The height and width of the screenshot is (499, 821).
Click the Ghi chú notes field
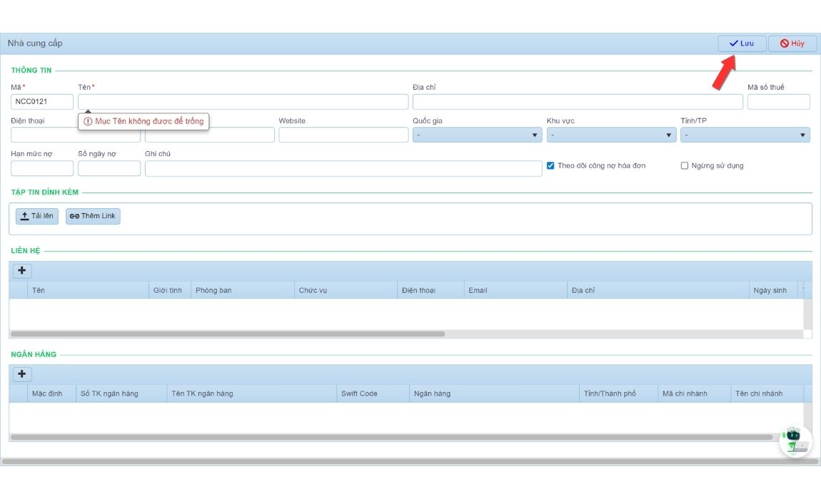click(343, 168)
